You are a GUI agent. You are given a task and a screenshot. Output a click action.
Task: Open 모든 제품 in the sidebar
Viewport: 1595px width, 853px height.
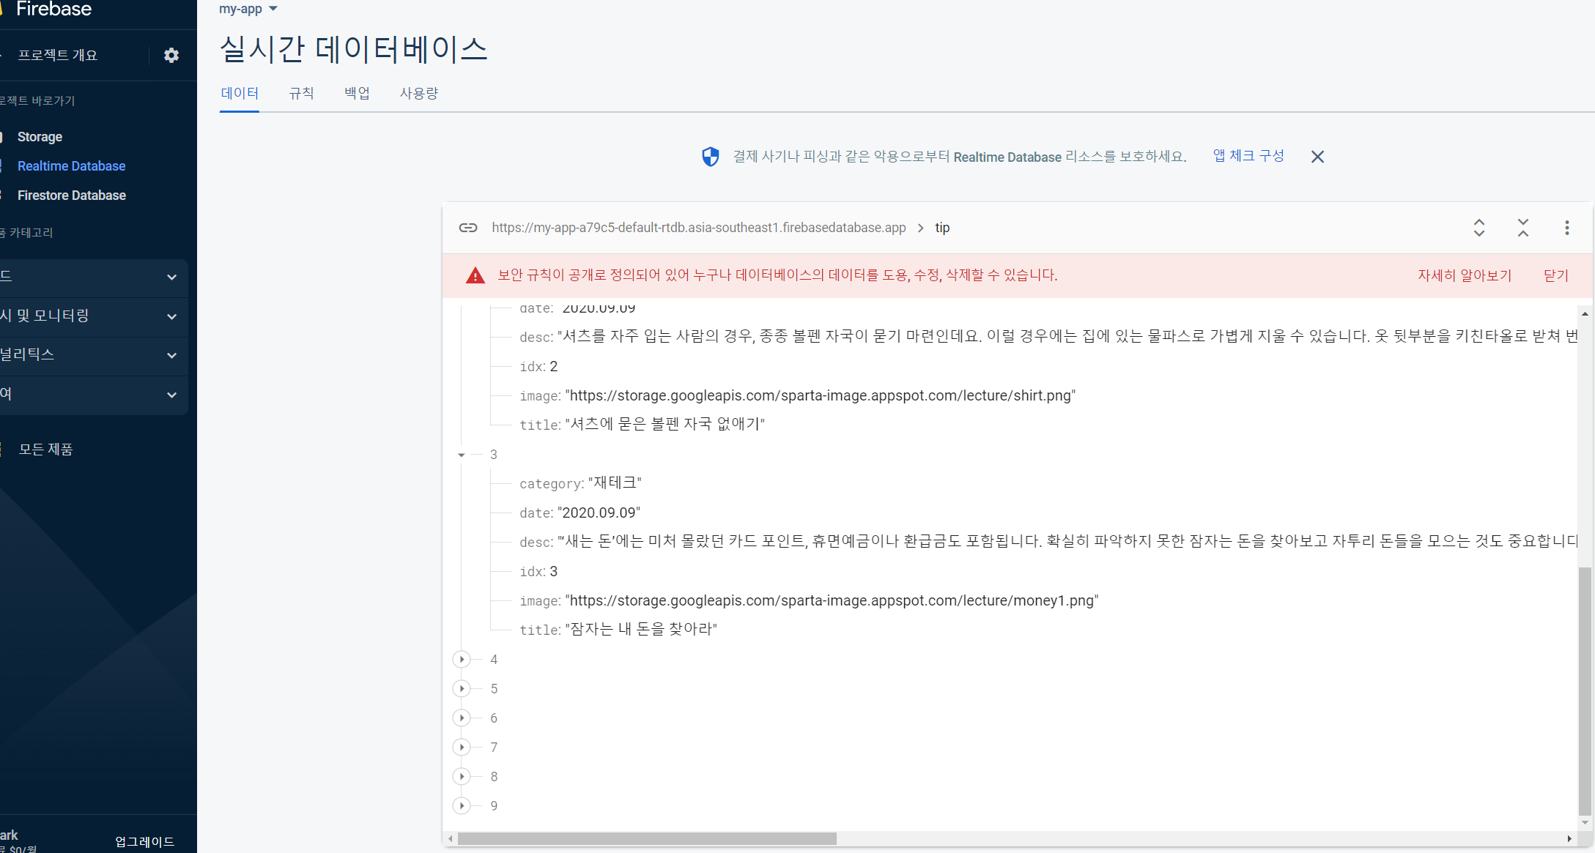45,450
